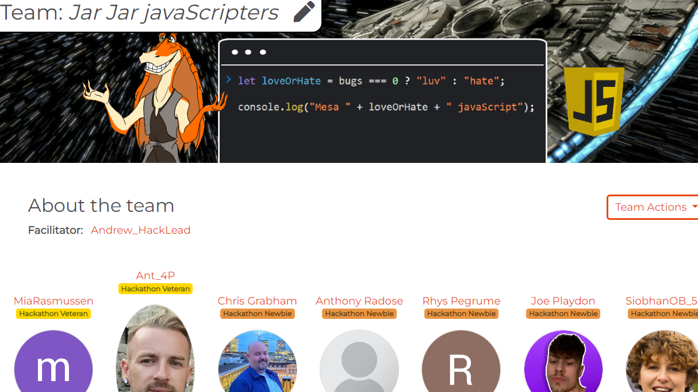Click Rhys Pegrume's brown 'R' avatar

click(461, 361)
